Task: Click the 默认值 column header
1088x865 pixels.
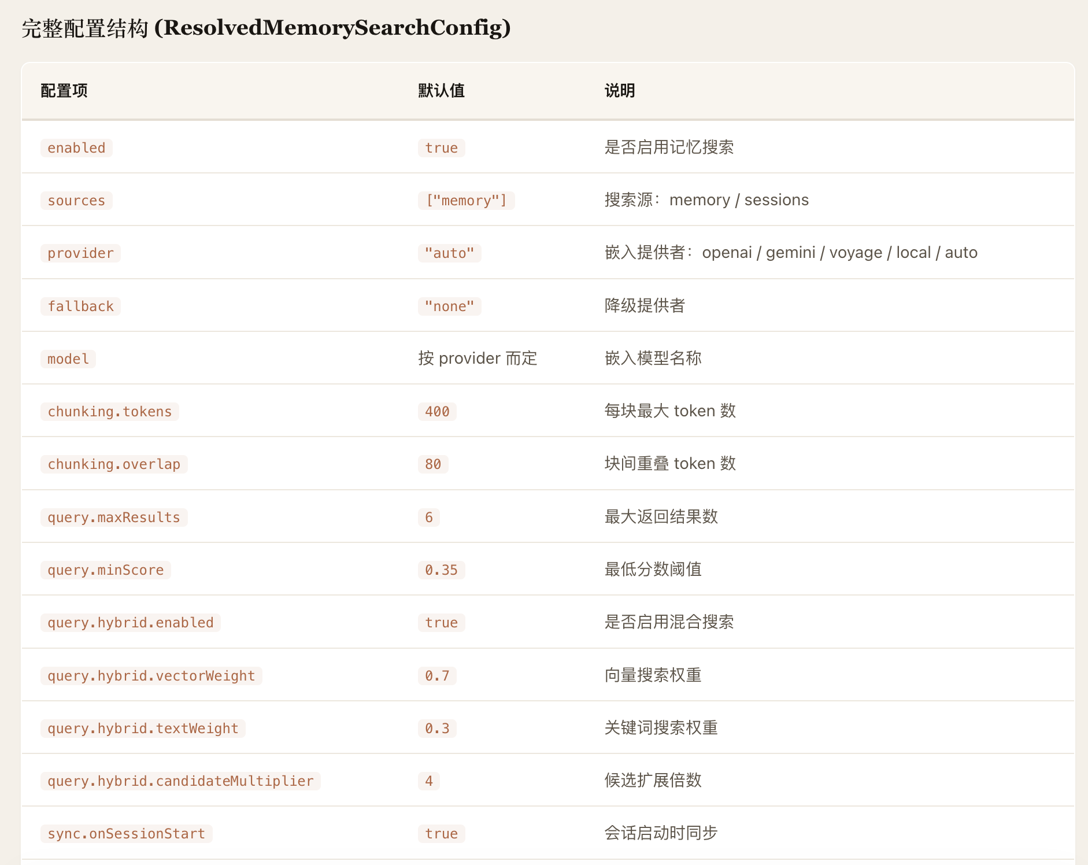Action: (x=441, y=91)
